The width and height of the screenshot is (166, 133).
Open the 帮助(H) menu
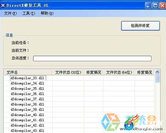pos(47,13)
